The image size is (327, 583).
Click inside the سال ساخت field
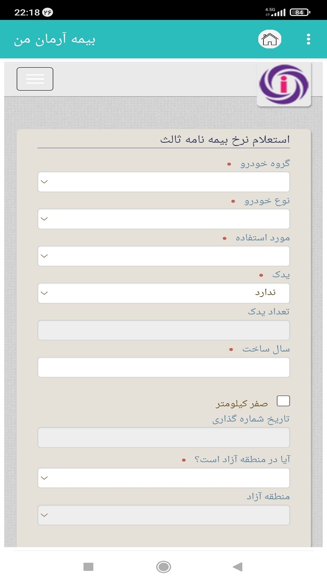(x=163, y=367)
